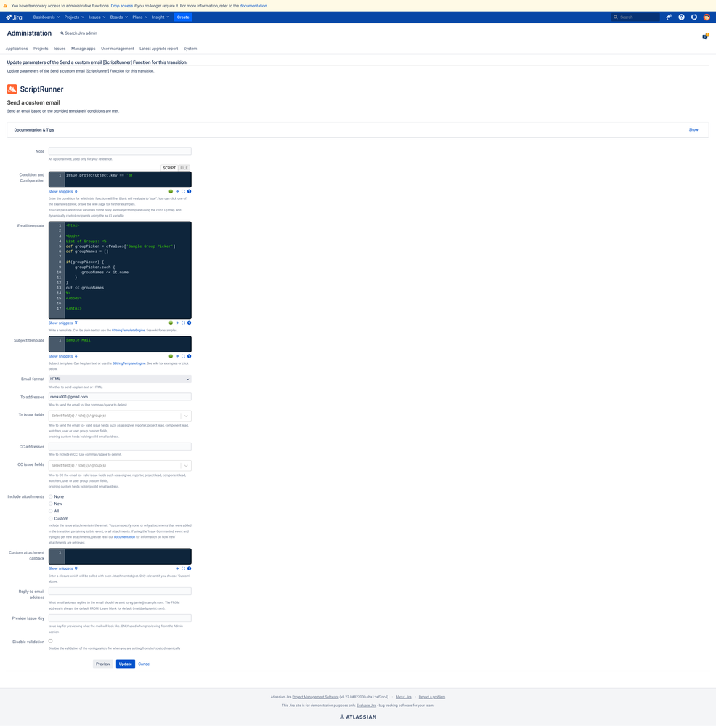Open the Email format dropdown
The height and width of the screenshot is (726, 716).
(x=119, y=378)
